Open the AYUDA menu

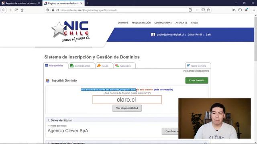click(194, 23)
